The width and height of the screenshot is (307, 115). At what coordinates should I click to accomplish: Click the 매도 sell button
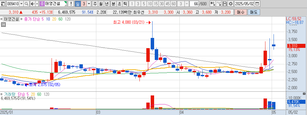point(254,12)
